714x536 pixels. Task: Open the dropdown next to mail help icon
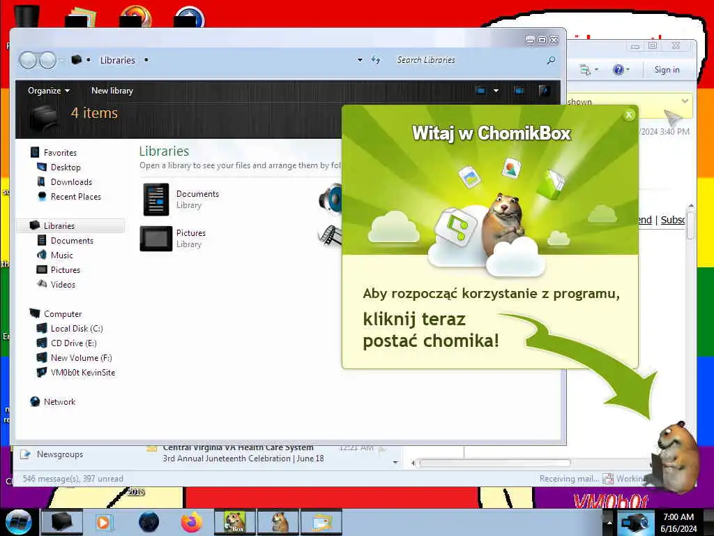pyautogui.click(x=628, y=70)
